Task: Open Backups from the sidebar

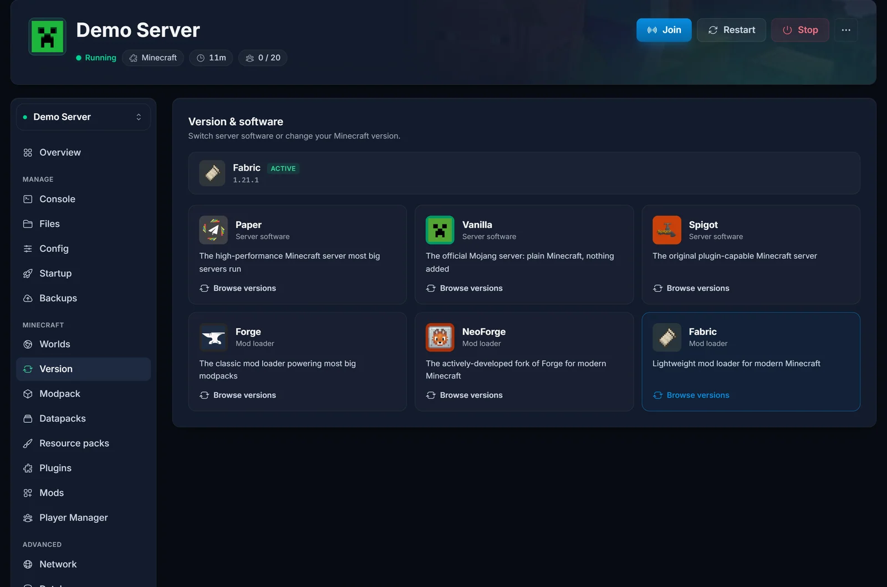Action: 83,298
